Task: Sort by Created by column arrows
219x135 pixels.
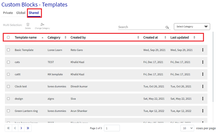Action: coord(138,37)
